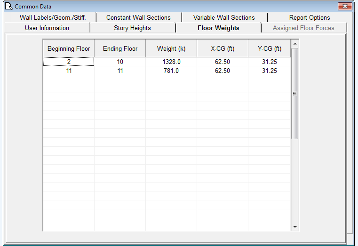Image resolution: width=358 pixels, height=246 pixels.
Task: Click the vertical scrollbar thumb in the table
Action: (295, 93)
